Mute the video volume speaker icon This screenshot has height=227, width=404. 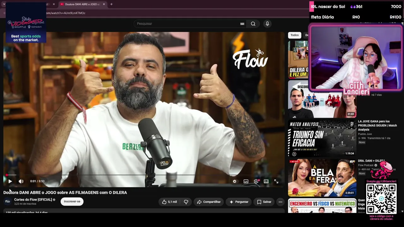(x=21, y=181)
